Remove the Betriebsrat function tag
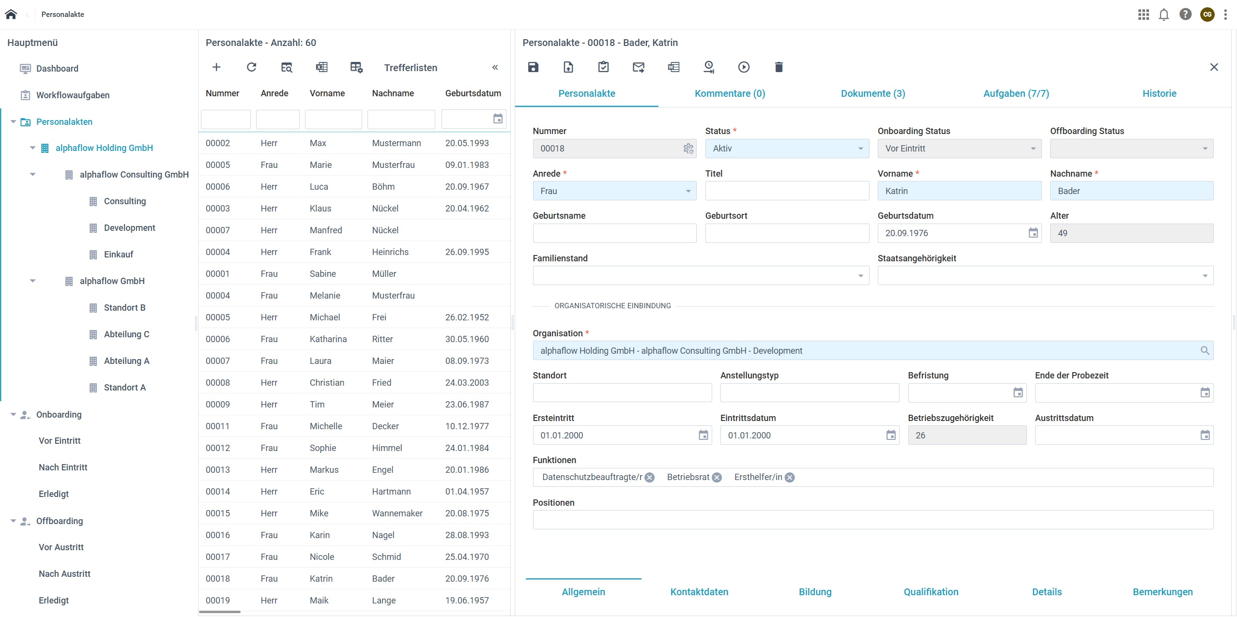 [x=717, y=478]
